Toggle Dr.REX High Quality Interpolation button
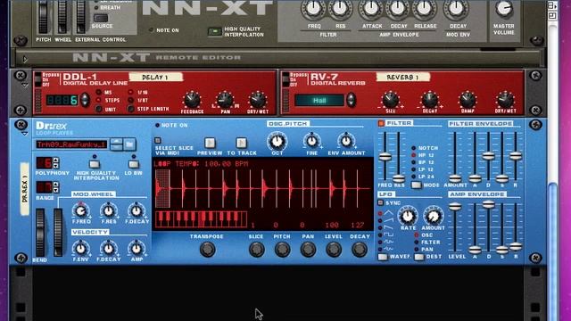The image size is (571, 321). (95, 164)
